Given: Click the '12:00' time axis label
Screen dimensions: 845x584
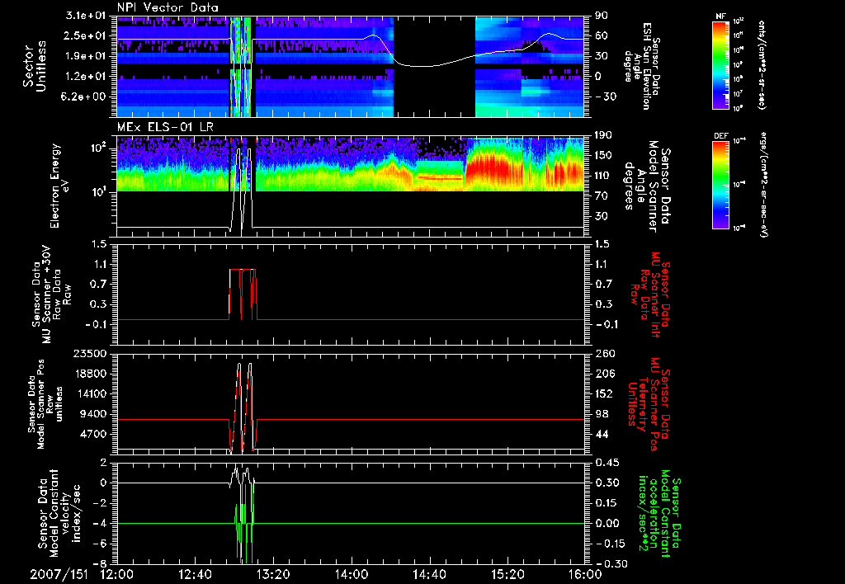Looking at the screenshot, I should (117, 574).
